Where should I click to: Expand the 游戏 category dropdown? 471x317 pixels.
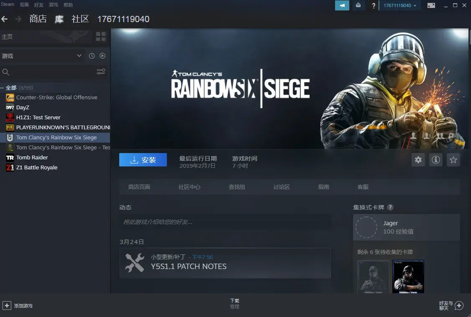pos(79,56)
